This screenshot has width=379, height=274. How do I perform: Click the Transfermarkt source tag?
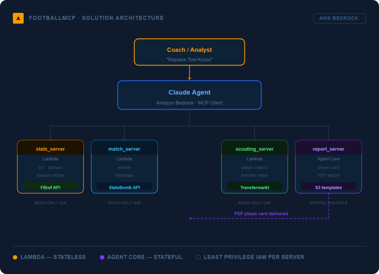[x=254, y=187]
